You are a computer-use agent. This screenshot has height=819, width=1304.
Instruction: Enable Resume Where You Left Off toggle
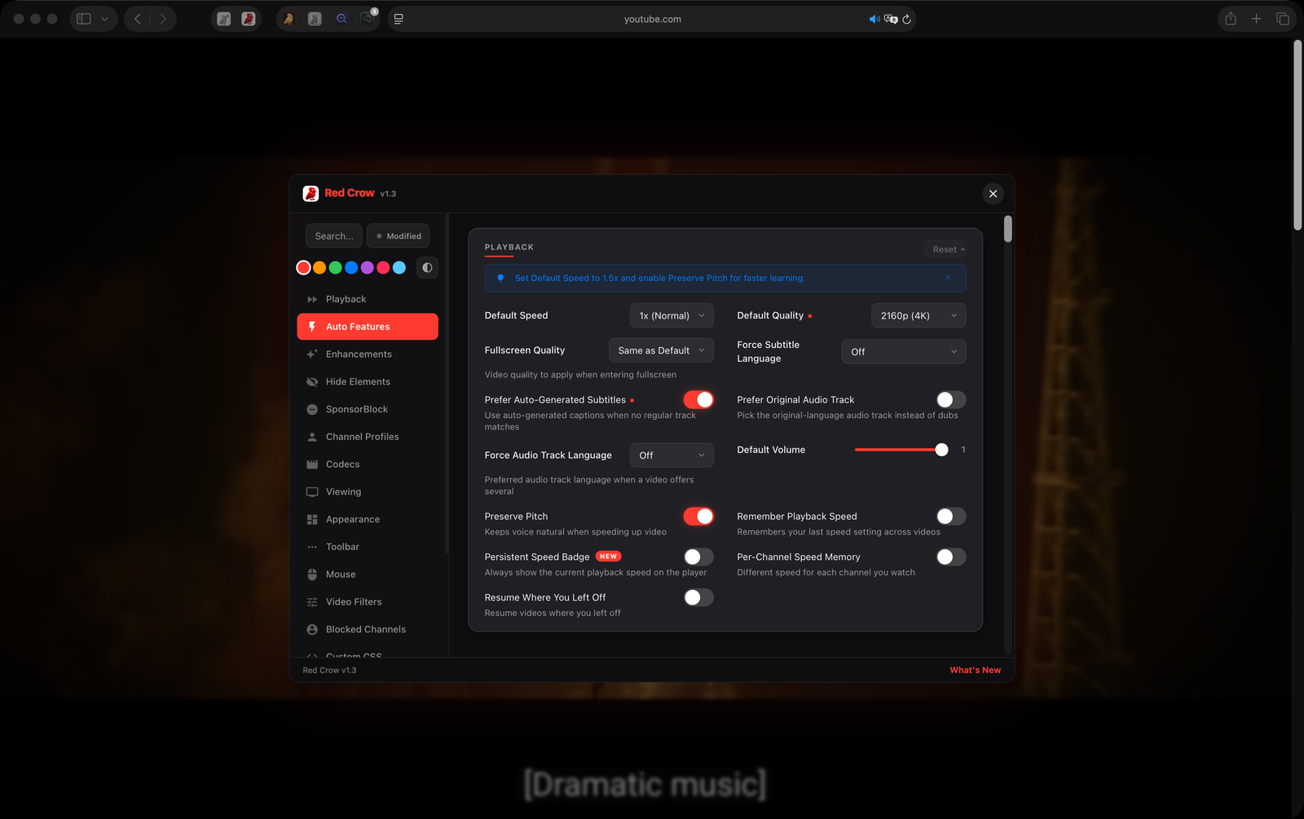698,597
